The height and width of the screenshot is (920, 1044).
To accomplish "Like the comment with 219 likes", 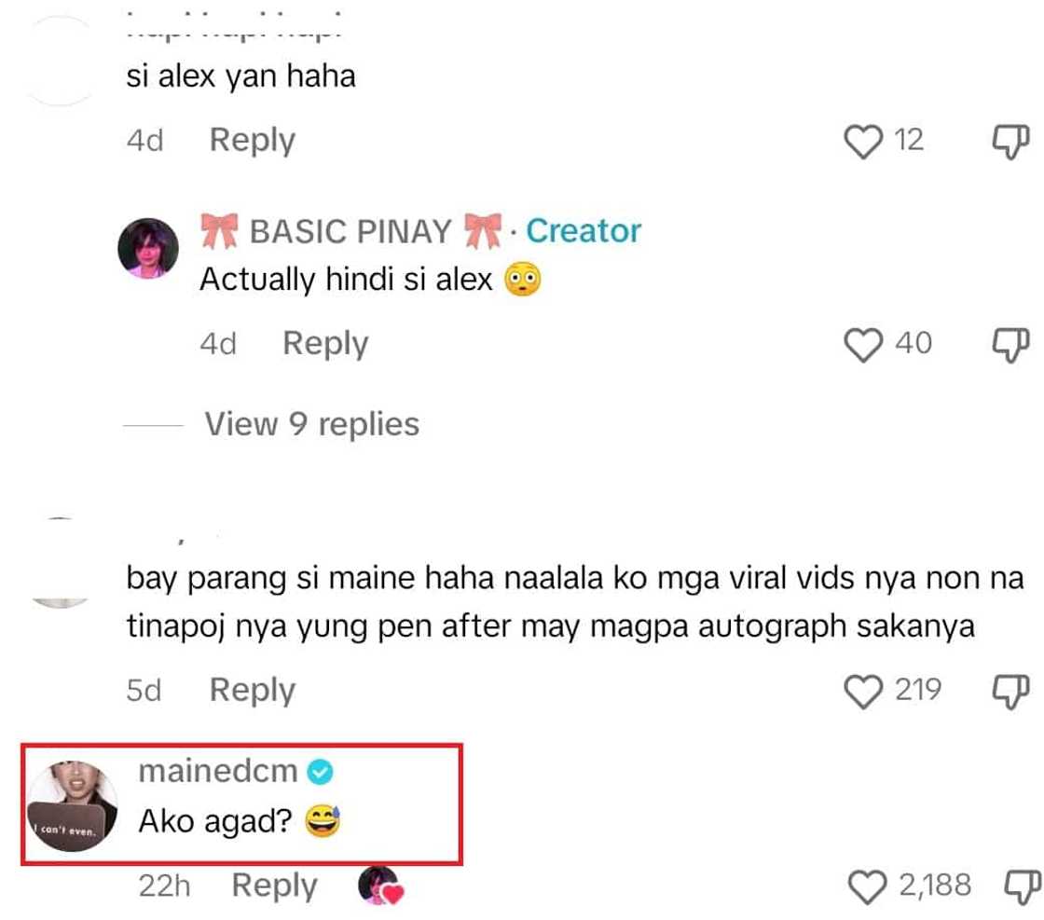I will [863, 691].
